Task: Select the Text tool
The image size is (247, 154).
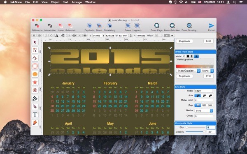Action: tap(35, 115)
